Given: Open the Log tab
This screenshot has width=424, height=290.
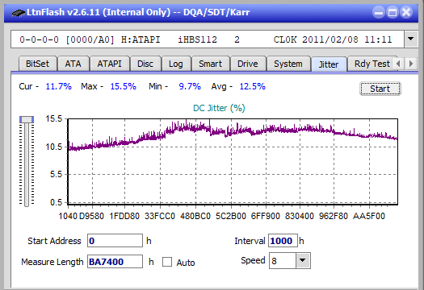Looking at the screenshot, I should (176, 64).
